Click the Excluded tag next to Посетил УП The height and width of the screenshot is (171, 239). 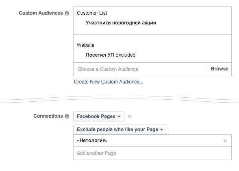125,55
